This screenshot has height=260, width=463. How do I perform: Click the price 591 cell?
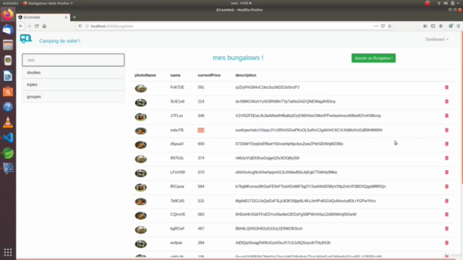(x=201, y=87)
